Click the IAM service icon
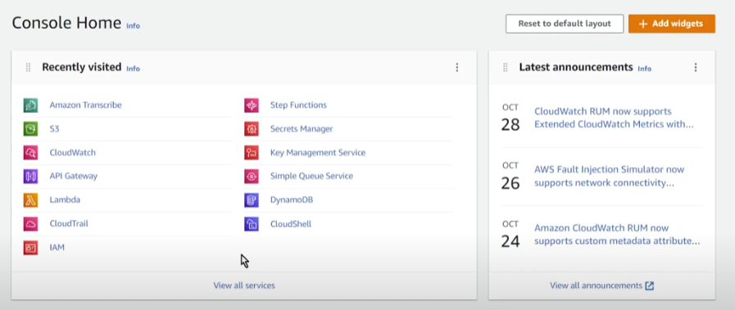 tap(30, 247)
